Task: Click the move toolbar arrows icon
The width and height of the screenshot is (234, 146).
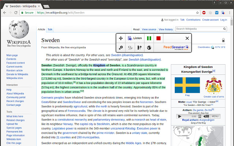Action: pos(121,38)
